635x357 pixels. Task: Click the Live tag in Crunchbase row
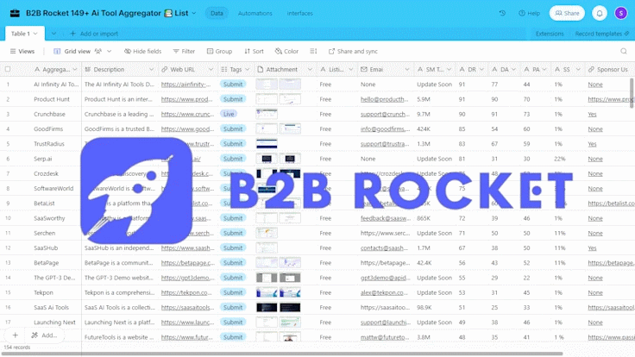(x=229, y=114)
